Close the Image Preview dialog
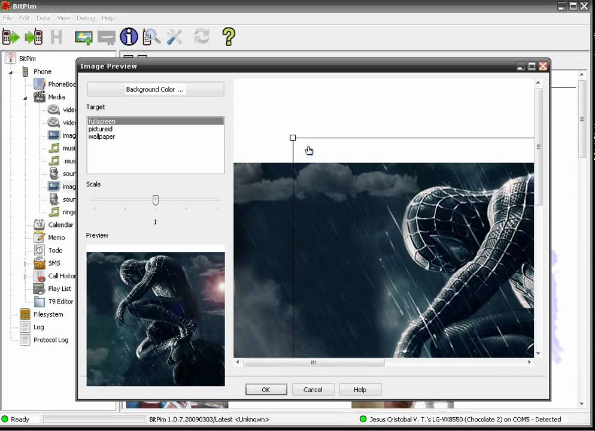Viewport: 595px width, 431px height. [543, 66]
